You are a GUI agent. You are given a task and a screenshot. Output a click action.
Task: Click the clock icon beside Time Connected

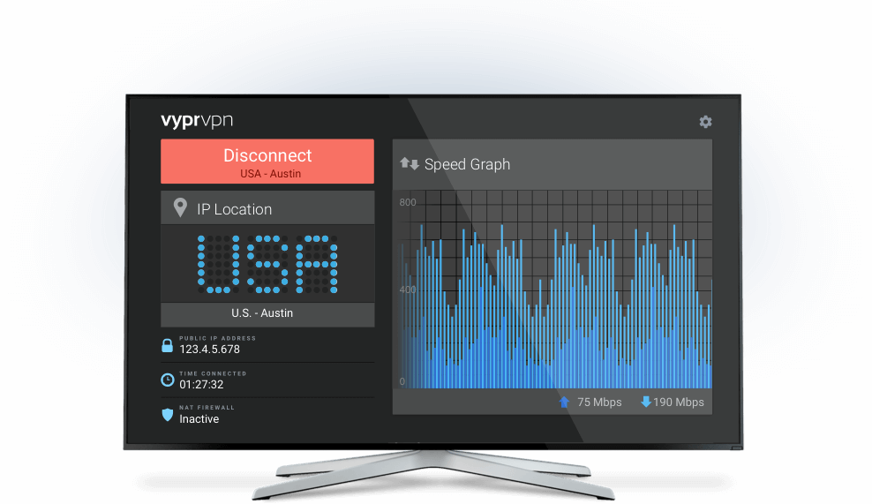[168, 380]
